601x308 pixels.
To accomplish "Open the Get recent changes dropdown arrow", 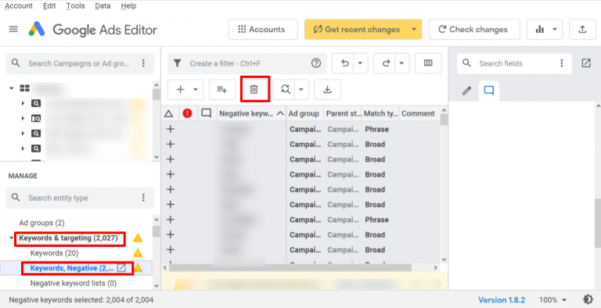I will pos(413,30).
